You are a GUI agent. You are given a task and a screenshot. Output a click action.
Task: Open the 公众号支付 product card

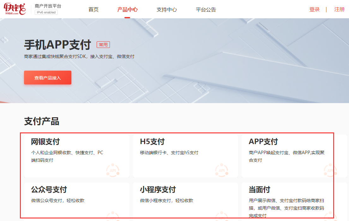click(77, 202)
